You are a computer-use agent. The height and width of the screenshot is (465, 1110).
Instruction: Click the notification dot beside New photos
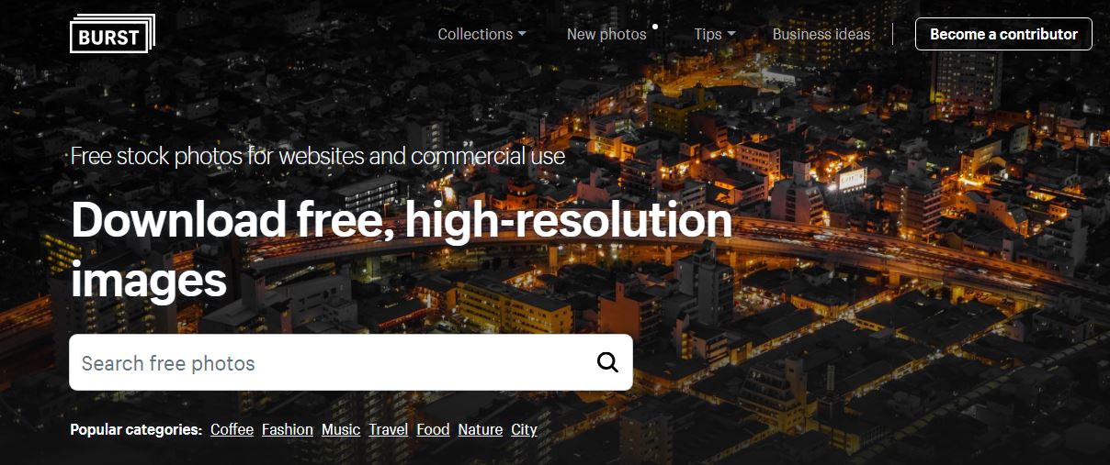tap(654, 27)
